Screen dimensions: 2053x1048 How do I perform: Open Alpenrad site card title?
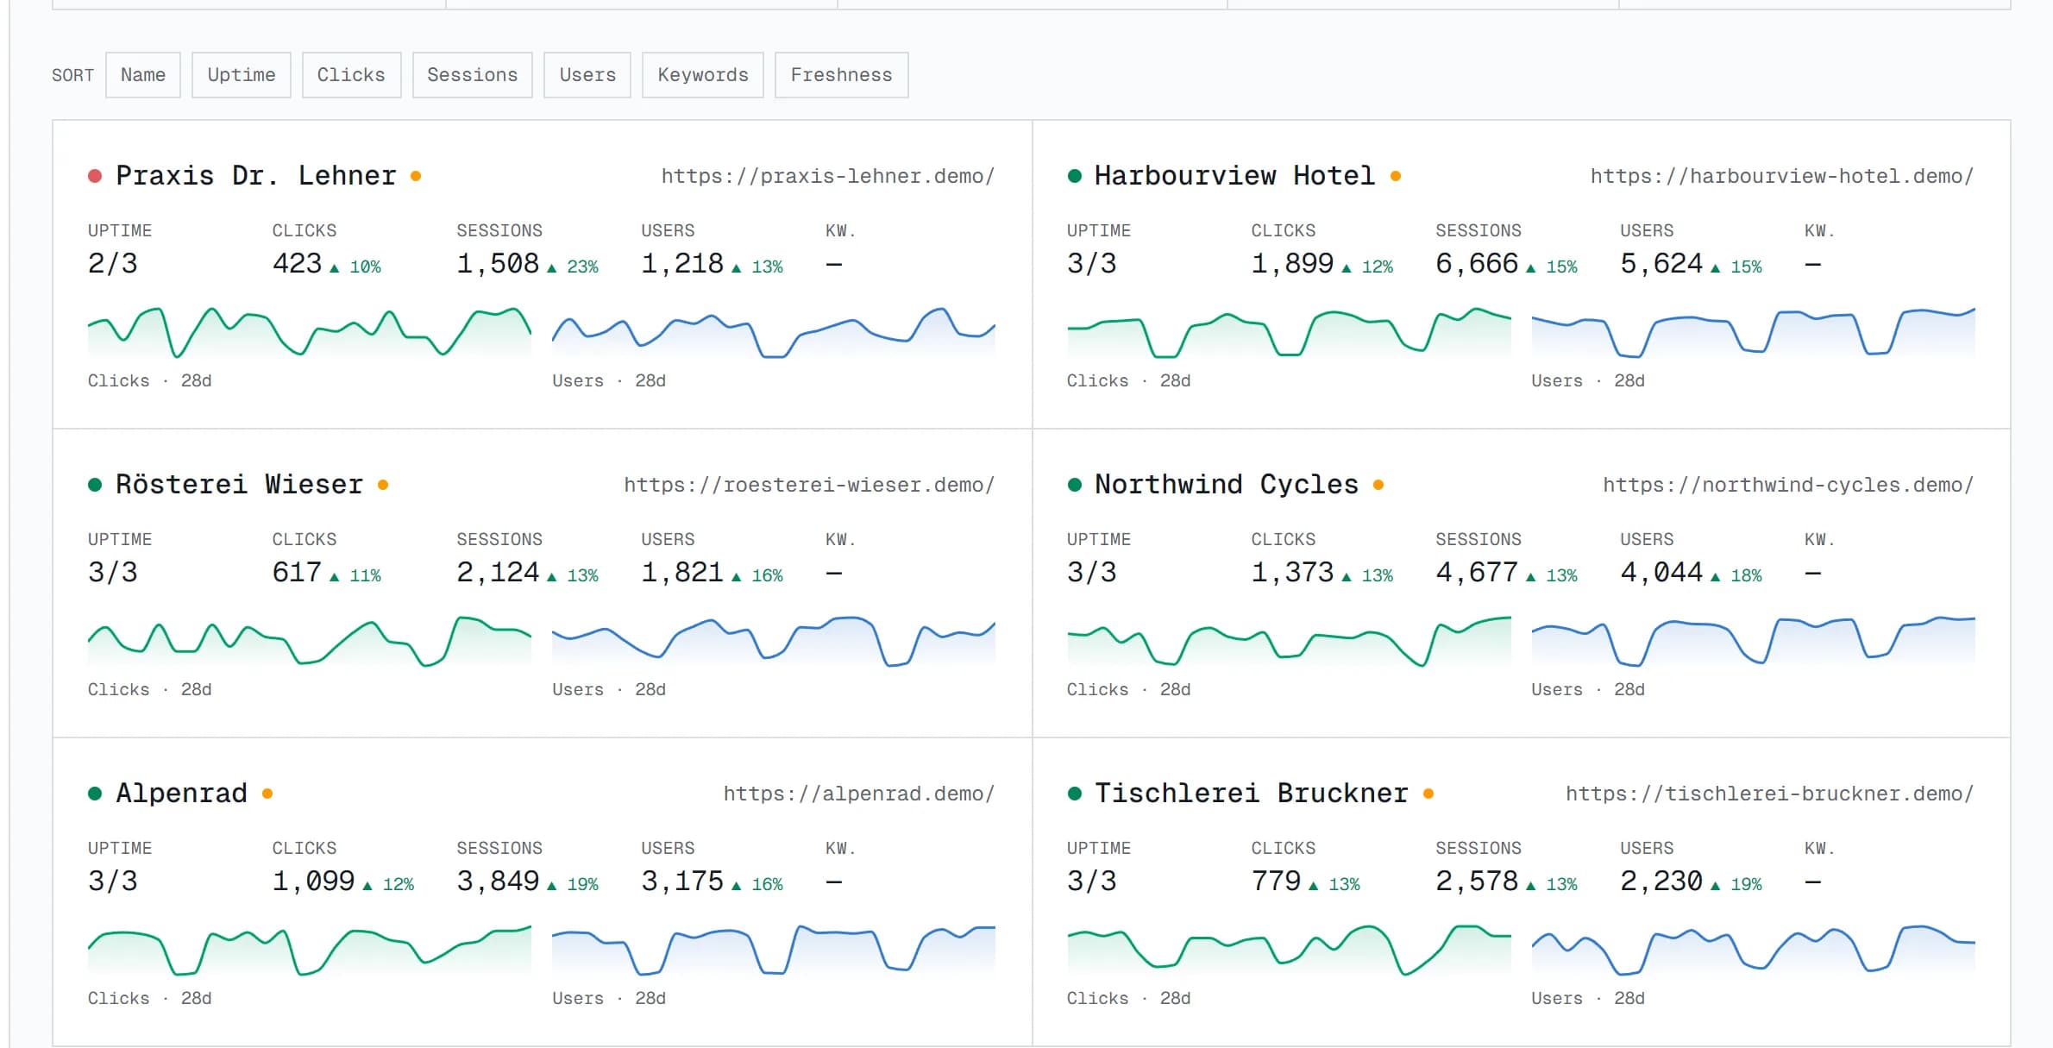point(182,794)
